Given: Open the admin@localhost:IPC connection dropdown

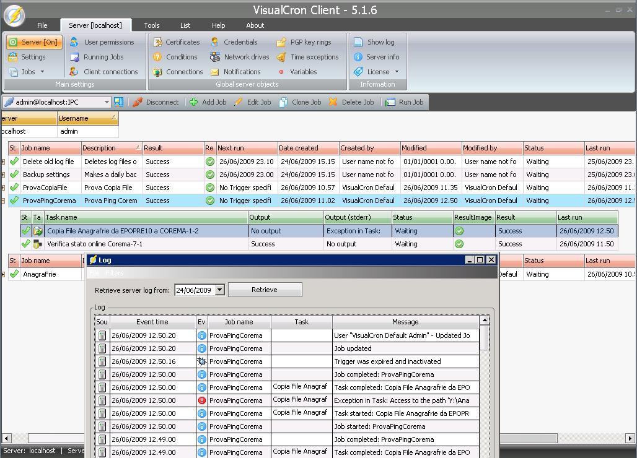Looking at the screenshot, I should 107,102.
